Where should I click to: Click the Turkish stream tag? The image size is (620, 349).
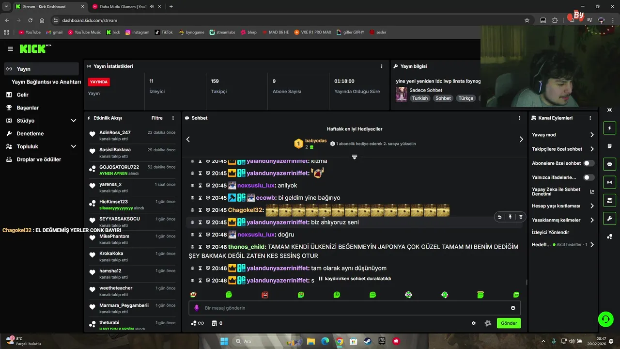(420, 98)
